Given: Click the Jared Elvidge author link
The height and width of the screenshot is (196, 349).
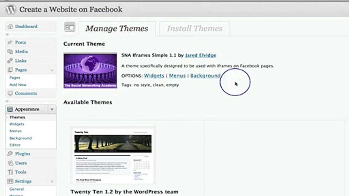Looking at the screenshot, I should point(201,55).
